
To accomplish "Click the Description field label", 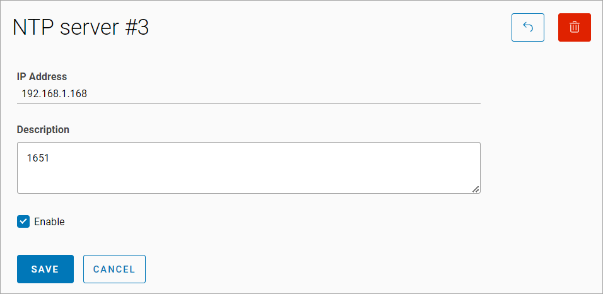I will pos(43,129).
